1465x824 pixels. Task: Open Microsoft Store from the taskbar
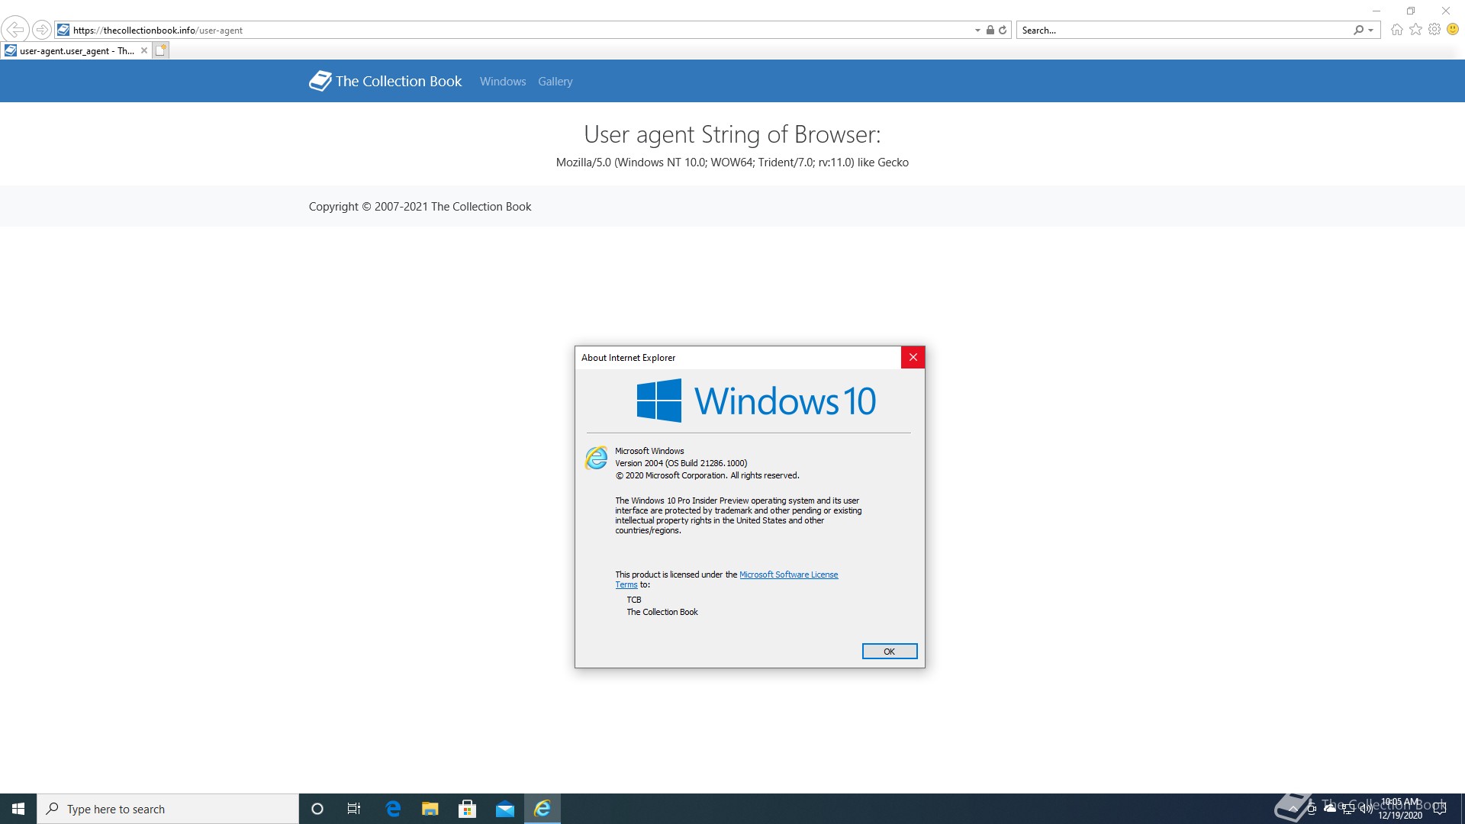click(468, 809)
